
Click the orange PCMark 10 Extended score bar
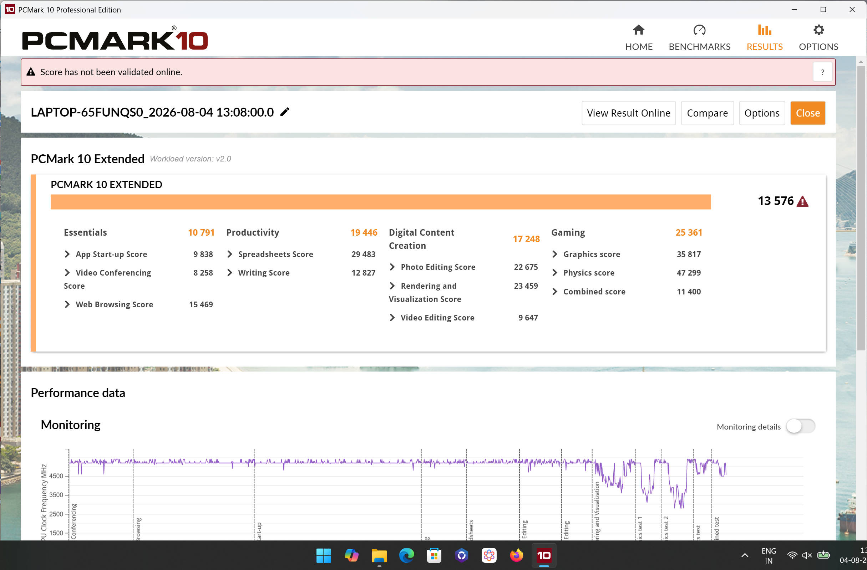click(x=380, y=202)
